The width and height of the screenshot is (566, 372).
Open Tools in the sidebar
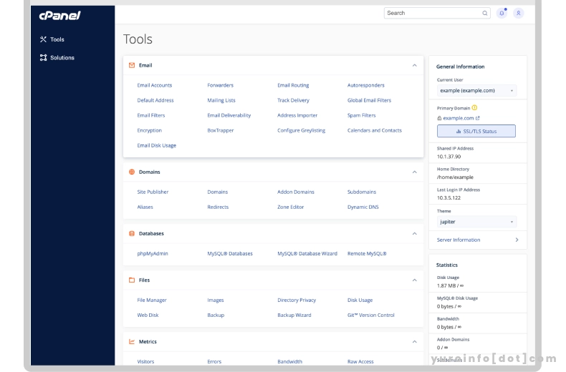click(57, 39)
